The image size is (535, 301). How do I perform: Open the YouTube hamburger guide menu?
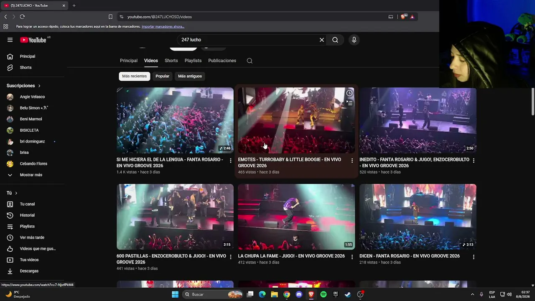click(x=10, y=40)
